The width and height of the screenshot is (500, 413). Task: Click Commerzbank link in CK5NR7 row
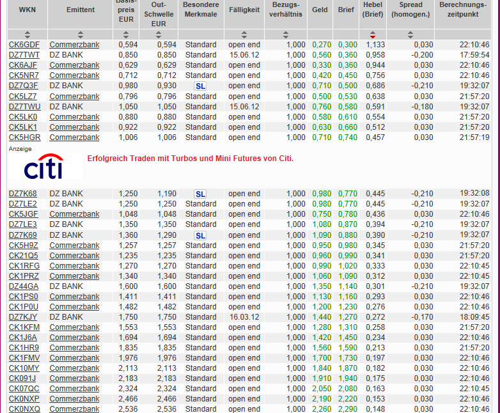(74, 75)
